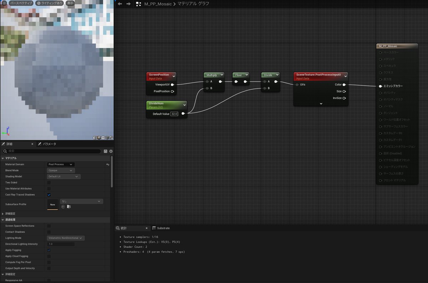
Task: Open the viewport options hamburger menu
Action: (3, 3)
